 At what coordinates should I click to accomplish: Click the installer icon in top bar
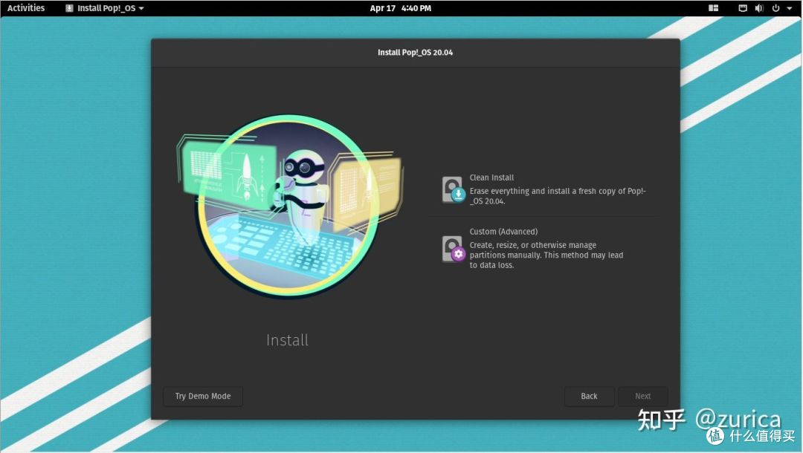[70, 8]
